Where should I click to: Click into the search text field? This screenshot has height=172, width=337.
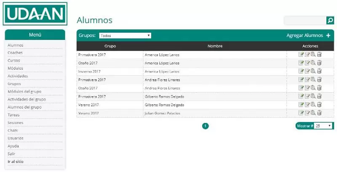[305, 21]
